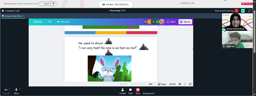Click the PS Moments badge
256x96 pixels.
click(247, 4)
